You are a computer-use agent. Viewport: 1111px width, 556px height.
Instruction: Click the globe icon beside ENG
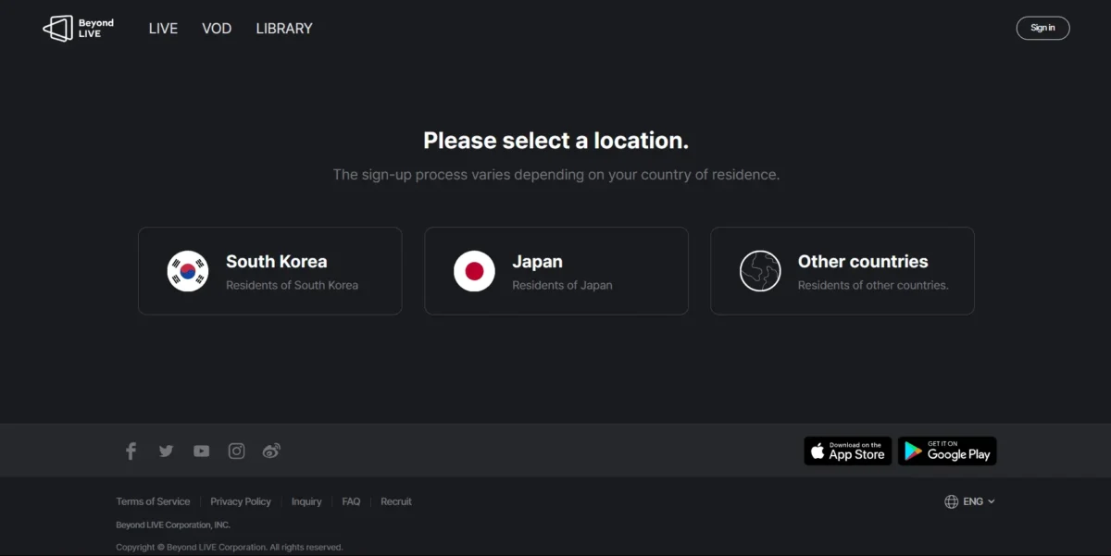[x=951, y=501]
